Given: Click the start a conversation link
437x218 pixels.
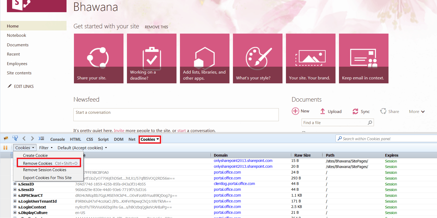Looking at the screenshot, I should click(x=182, y=130).
